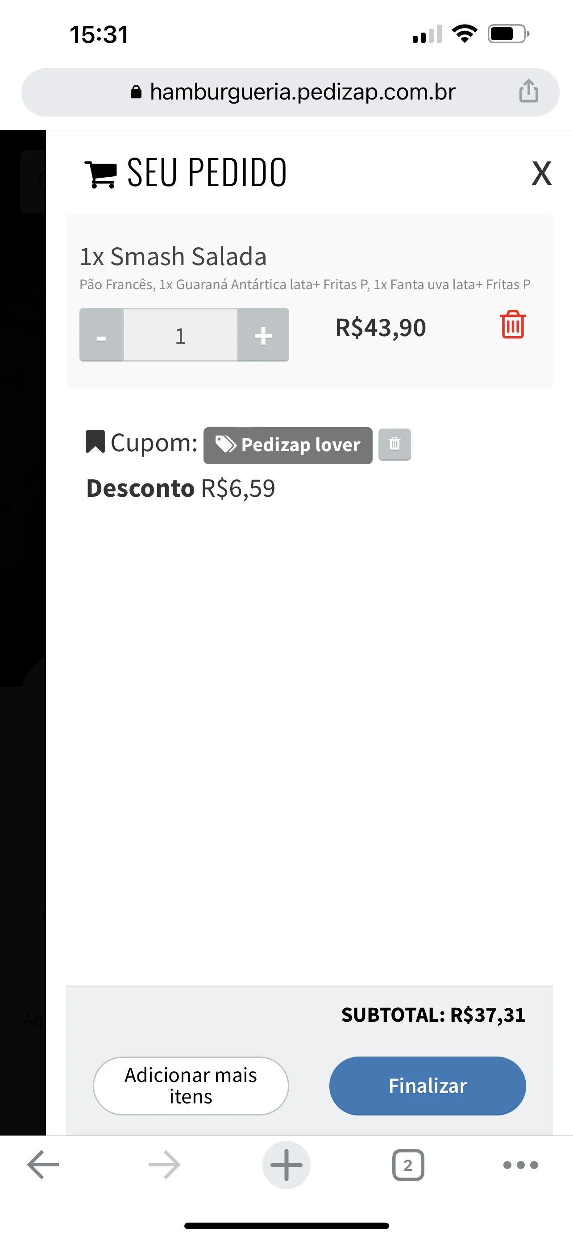
Task: Tap the shopping cart icon
Action: (x=100, y=174)
